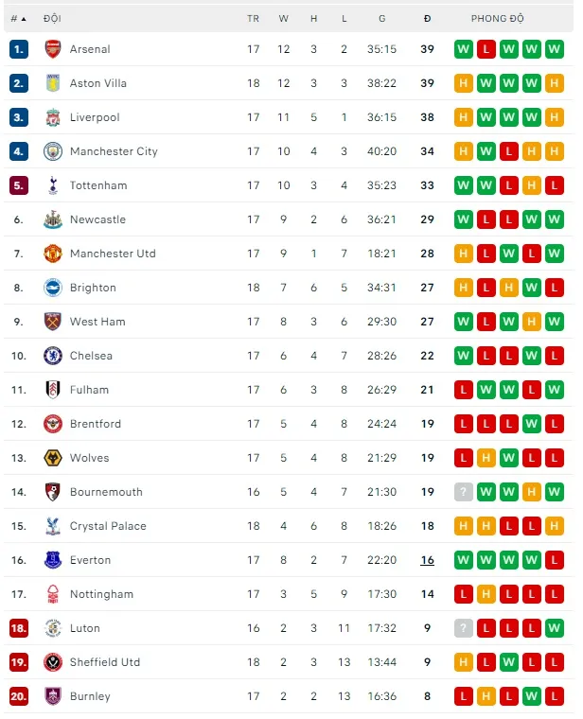Click the Liverpool club crest icon

pos(53,117)
